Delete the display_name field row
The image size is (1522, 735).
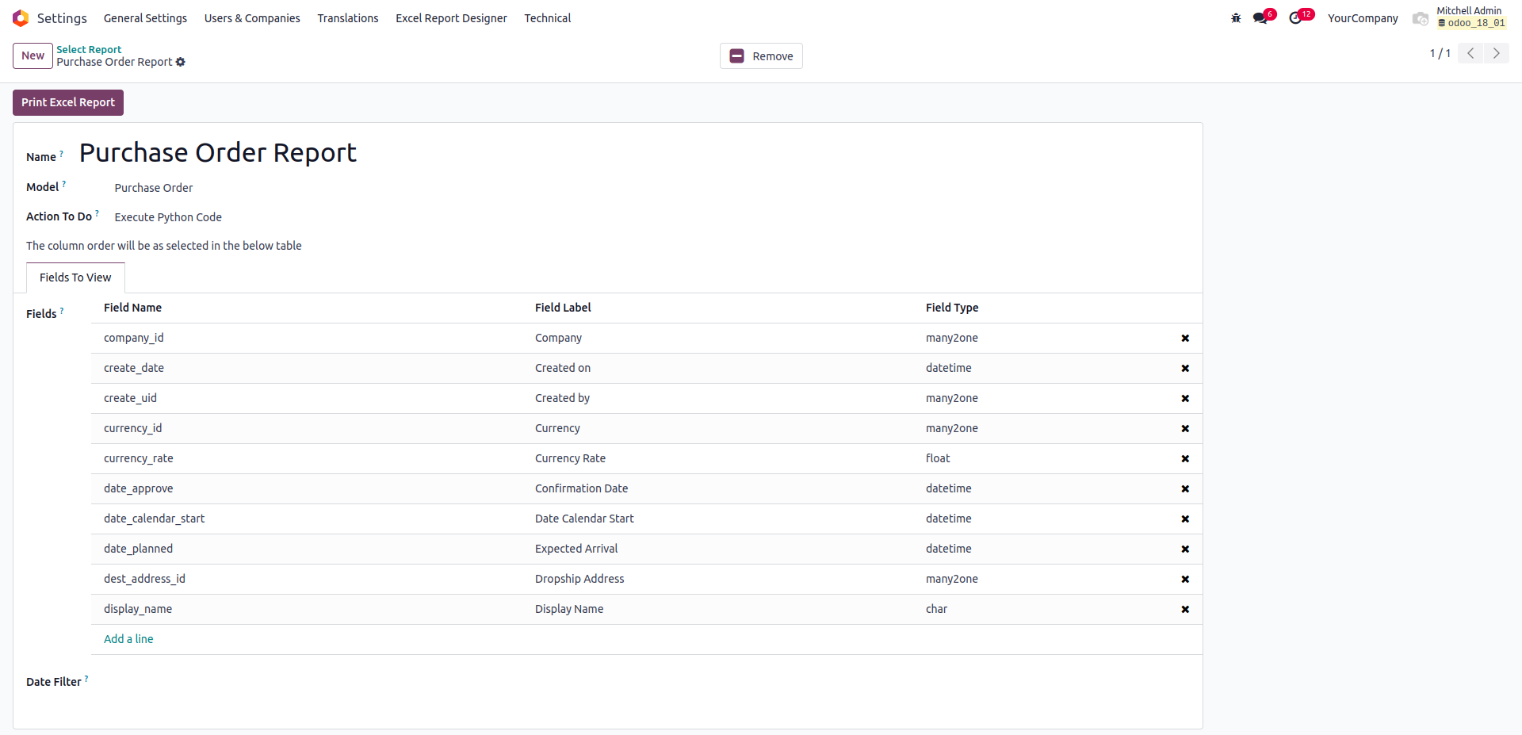tap(1185, 610)
